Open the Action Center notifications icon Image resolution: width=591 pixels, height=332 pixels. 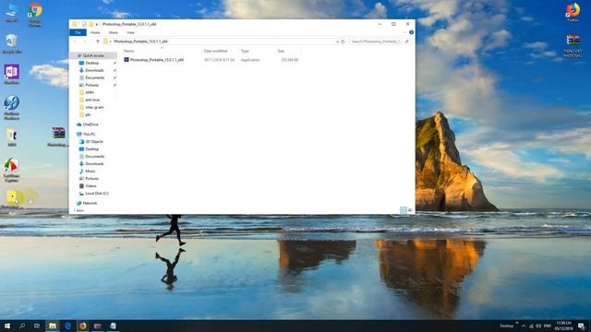(x=582, y=326)
